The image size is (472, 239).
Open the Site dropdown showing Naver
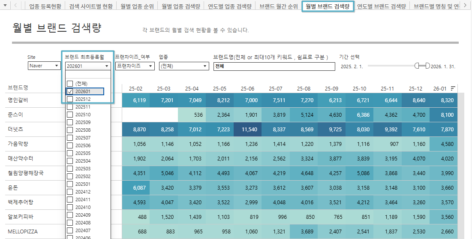pos(44,66)
